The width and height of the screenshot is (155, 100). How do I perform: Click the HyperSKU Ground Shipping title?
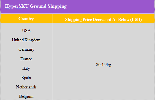tap(36, 6)
